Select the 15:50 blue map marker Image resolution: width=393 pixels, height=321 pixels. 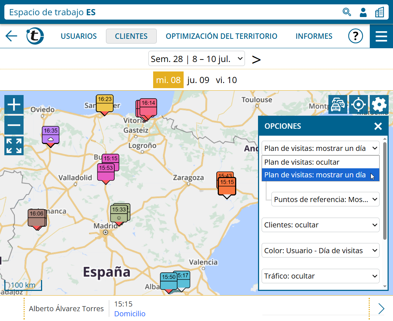tap(169, 283)
